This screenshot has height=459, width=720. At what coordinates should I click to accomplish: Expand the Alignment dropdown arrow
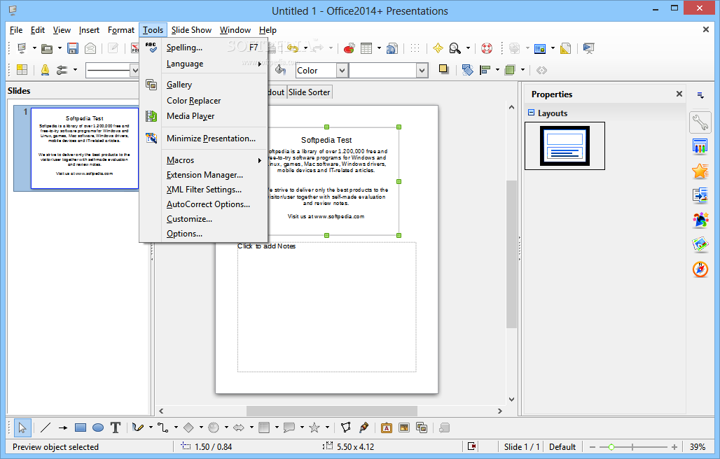point(497,70)
